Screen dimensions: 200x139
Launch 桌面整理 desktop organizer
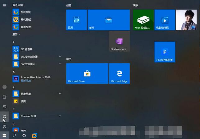point(37,27)
